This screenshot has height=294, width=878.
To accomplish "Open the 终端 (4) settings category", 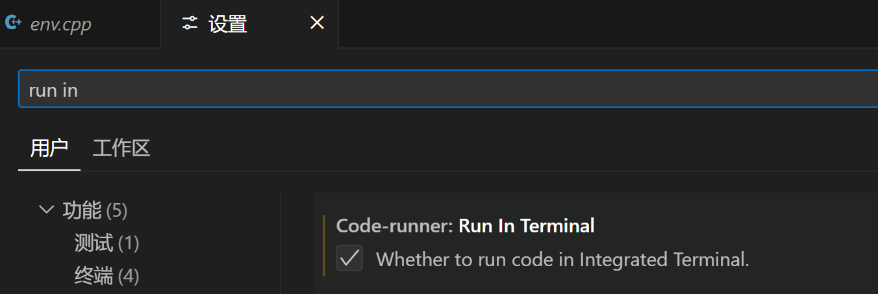I will tap(107, 276).
